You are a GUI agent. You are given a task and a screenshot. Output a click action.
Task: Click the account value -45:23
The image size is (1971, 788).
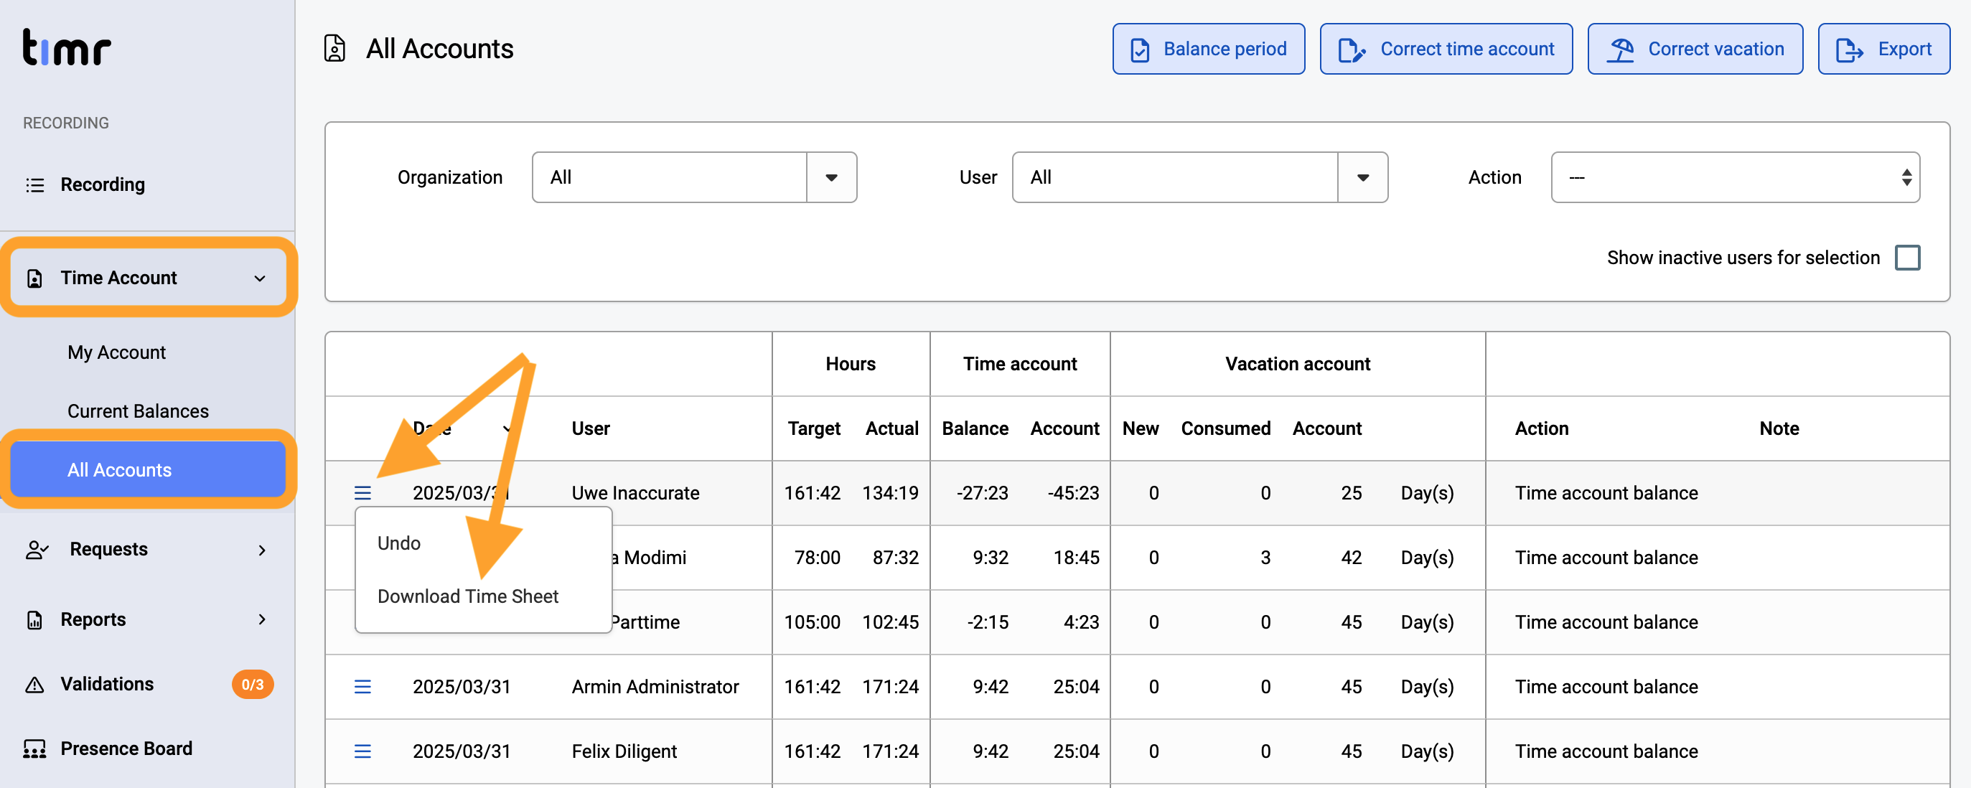coord(1074,494)
